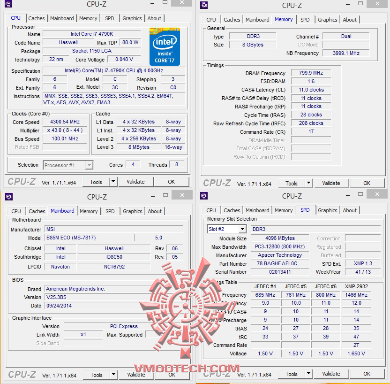Switch to Mainboard tab in SPD window
Viewport: 390px width, 384px height.
pos(257,210)
